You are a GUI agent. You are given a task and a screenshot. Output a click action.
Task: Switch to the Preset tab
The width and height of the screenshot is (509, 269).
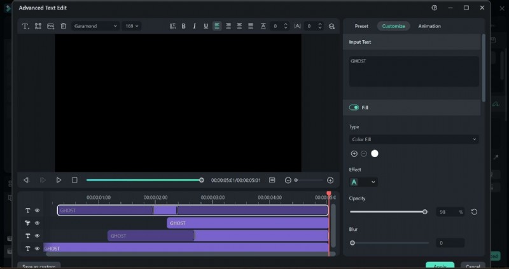pyautogui.click(x=361, y=26)
